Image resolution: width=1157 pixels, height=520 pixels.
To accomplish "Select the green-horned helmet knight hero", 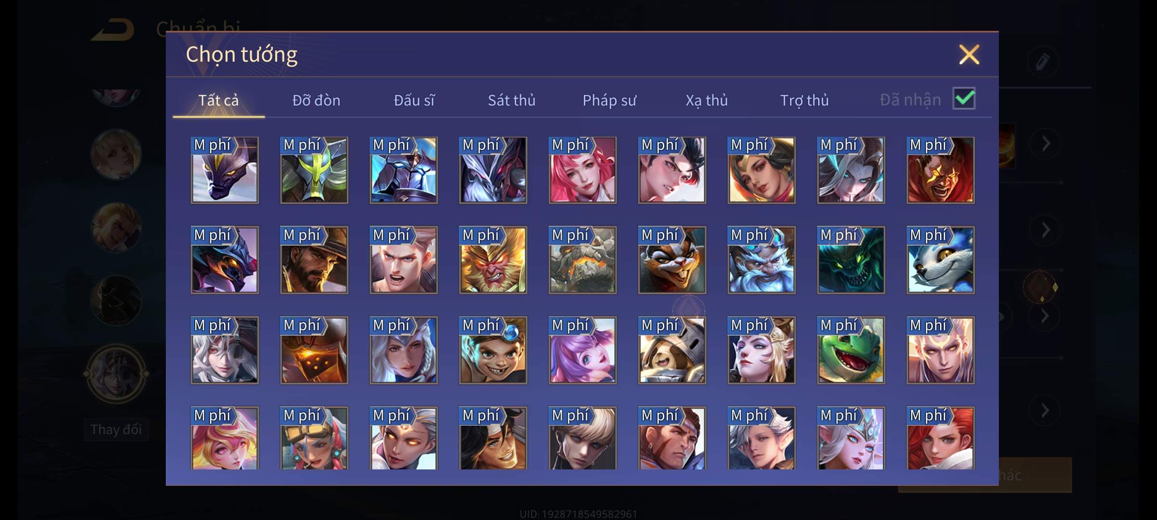I will click(x=314, y=170).
